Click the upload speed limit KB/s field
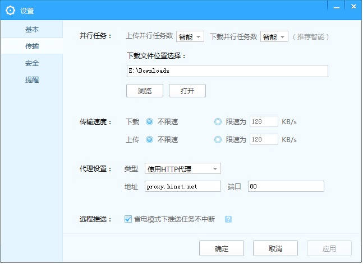Viewport: 363px width, 264px height. pyautogui.click(x=264, y=139)
